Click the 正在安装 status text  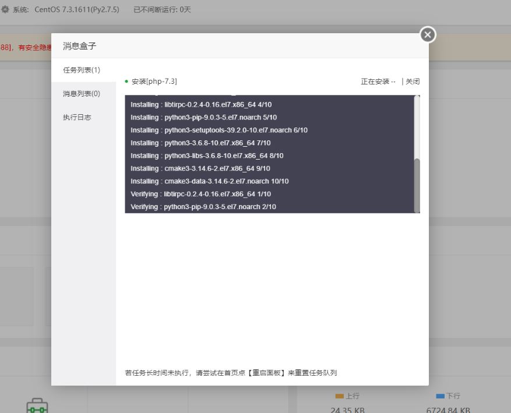pos(375,82)
